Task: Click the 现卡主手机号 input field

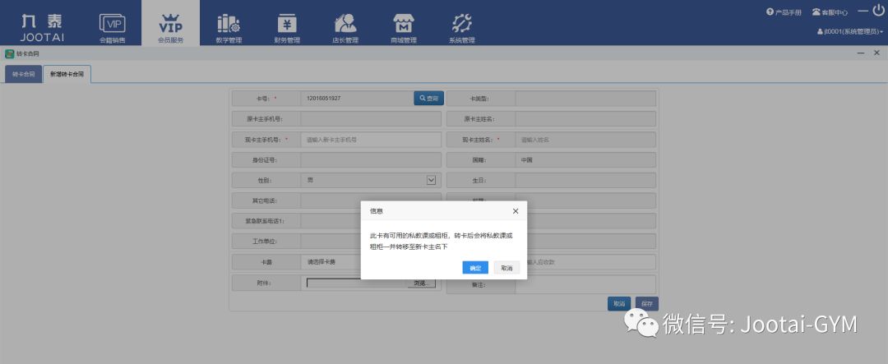Action: [371, 139]
